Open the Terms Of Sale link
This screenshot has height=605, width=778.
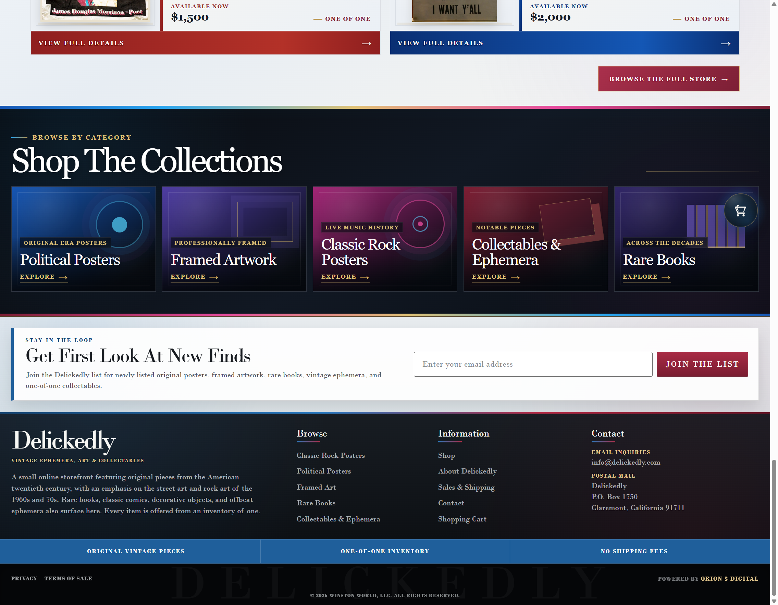click(68, 578)
